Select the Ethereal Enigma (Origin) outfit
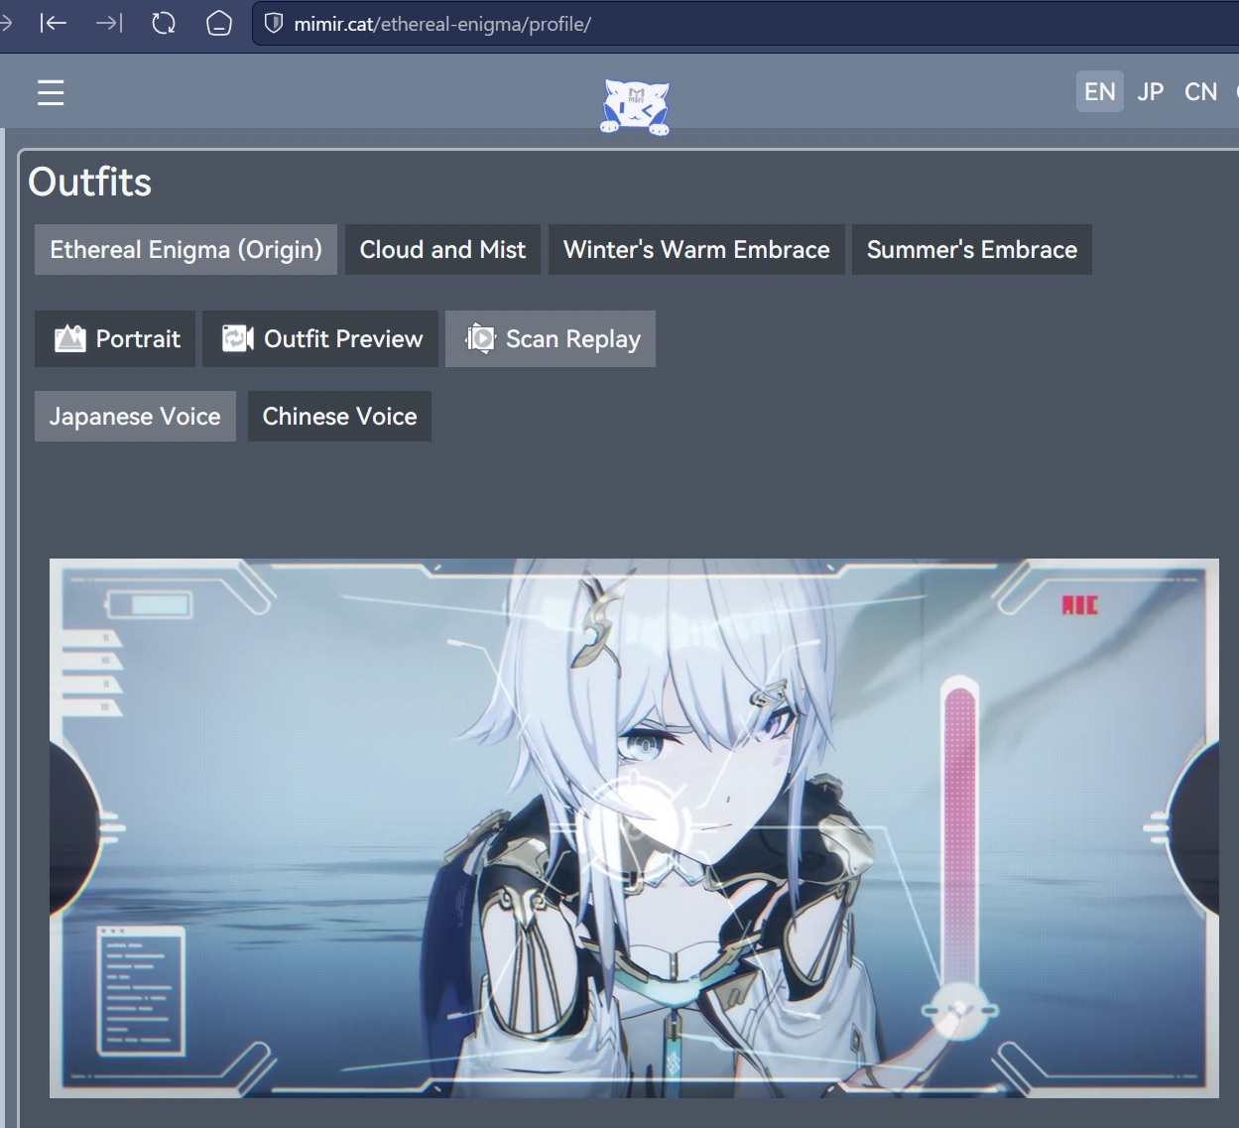Screen dimensions: 1239x1128 186,249
